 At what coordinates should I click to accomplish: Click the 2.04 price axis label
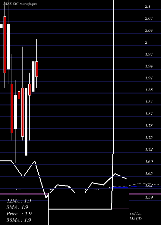click(149, 31)
